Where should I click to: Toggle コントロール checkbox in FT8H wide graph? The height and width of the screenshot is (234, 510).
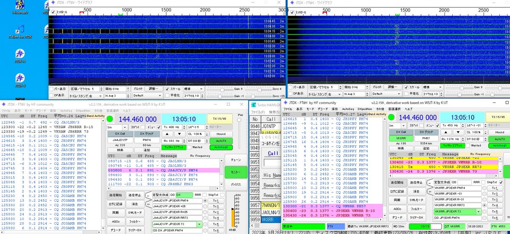coord(292,12)
